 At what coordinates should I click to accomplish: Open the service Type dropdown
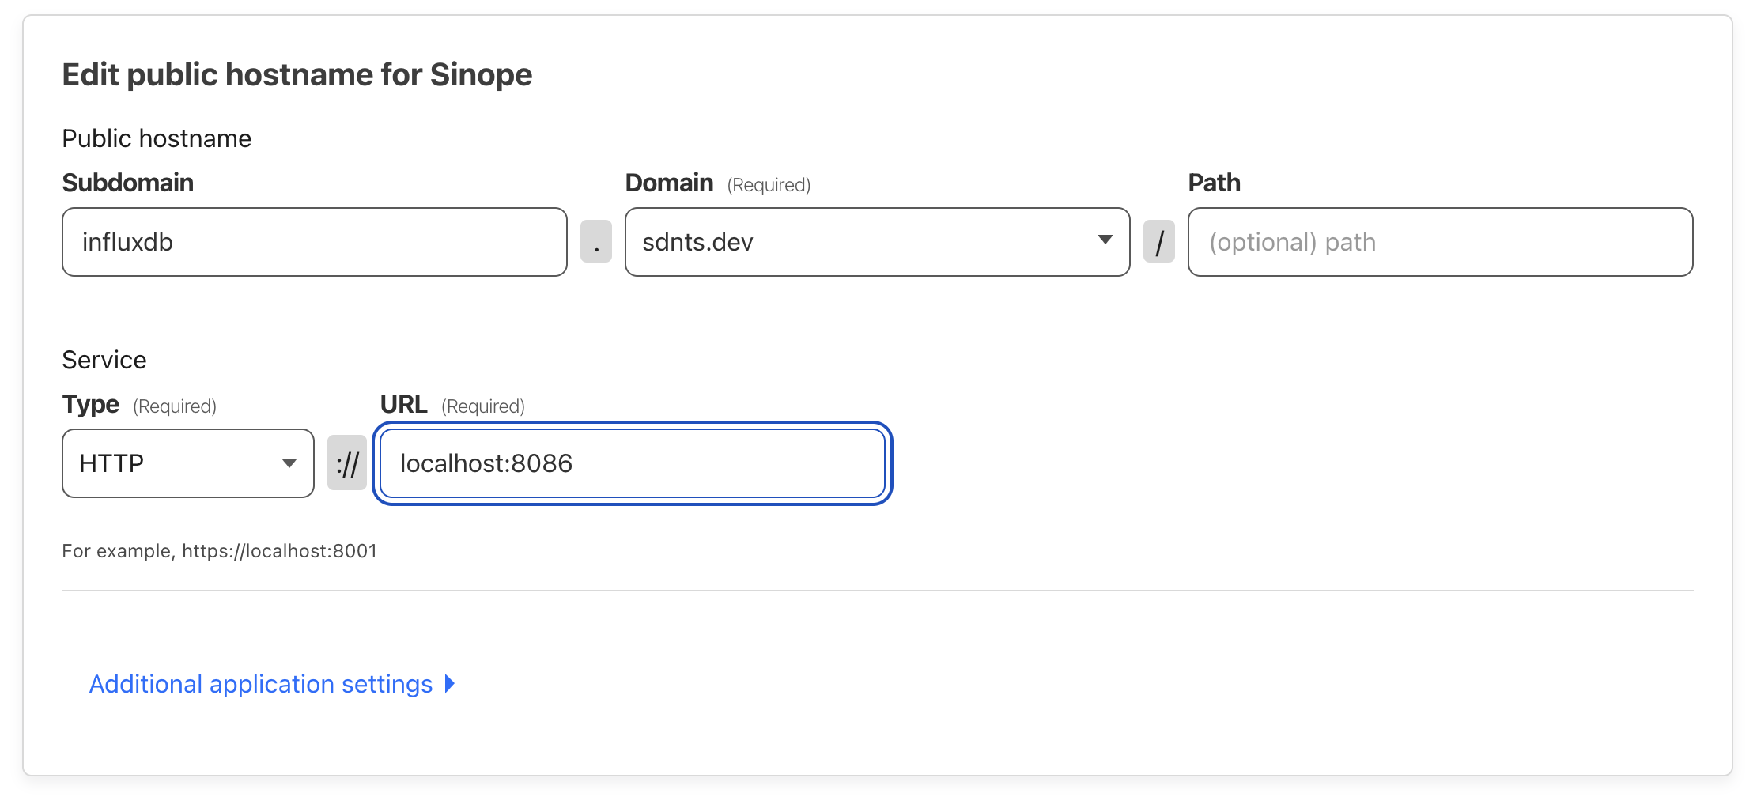(x=187, y=463)
